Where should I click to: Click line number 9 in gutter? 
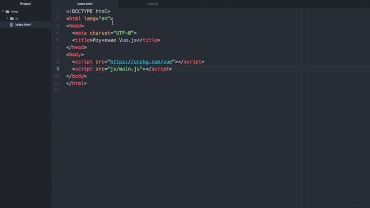tap(58, 69)
